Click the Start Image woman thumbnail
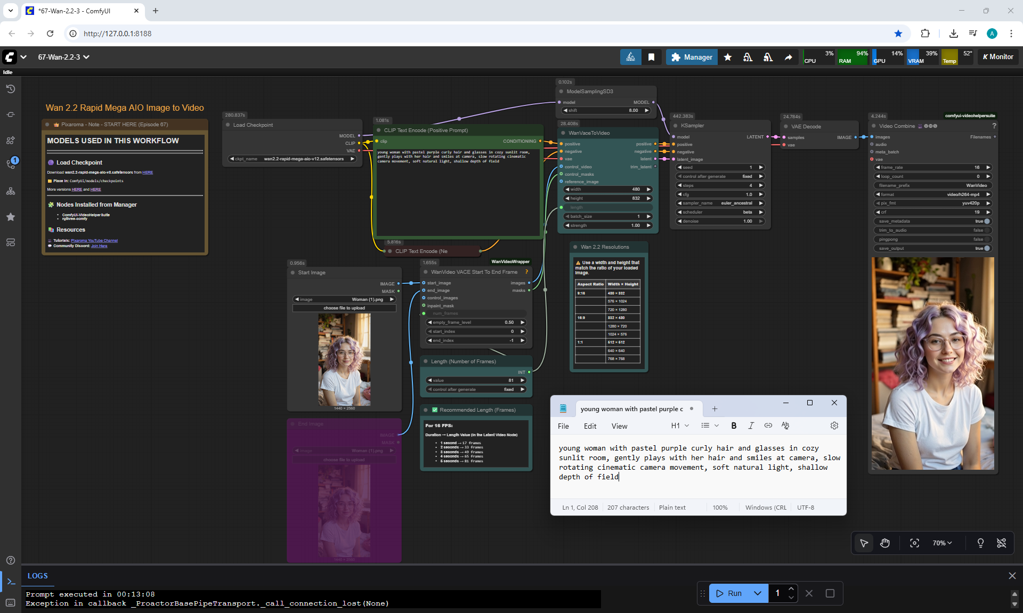Screen dimensions: 1023x613 pyautogui.click(x=344, y=359)
